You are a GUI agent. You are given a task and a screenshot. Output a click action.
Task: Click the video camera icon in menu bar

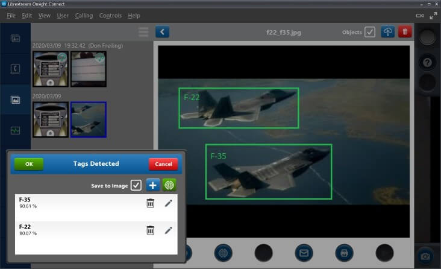(420, 16)
